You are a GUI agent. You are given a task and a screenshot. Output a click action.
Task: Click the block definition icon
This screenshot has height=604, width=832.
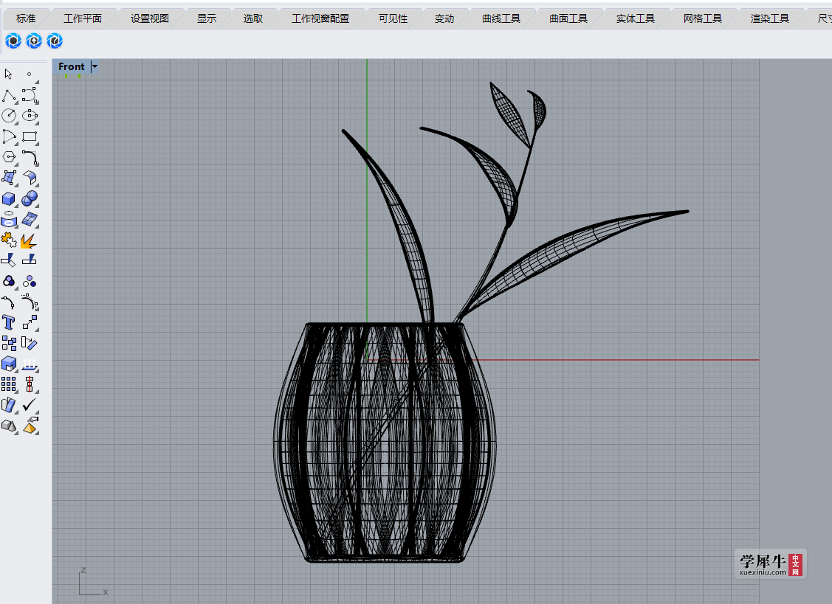9,405
